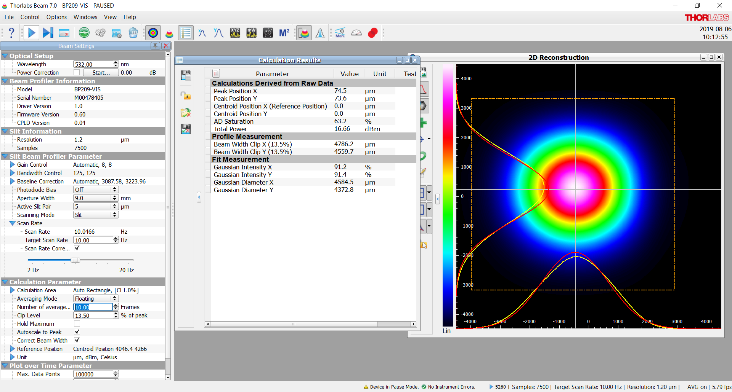Enable the Hold Maximum checkbox
The image size is (732, 392).
click(x=77, y=323)
